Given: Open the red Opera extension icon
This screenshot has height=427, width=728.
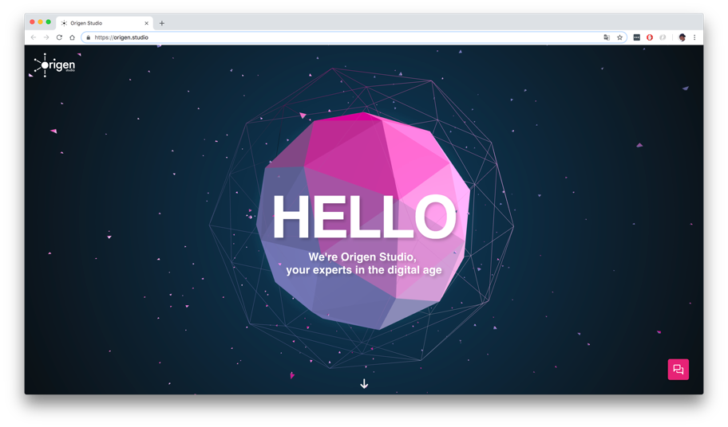Looking at the screenshot, I should click(650, 37).
